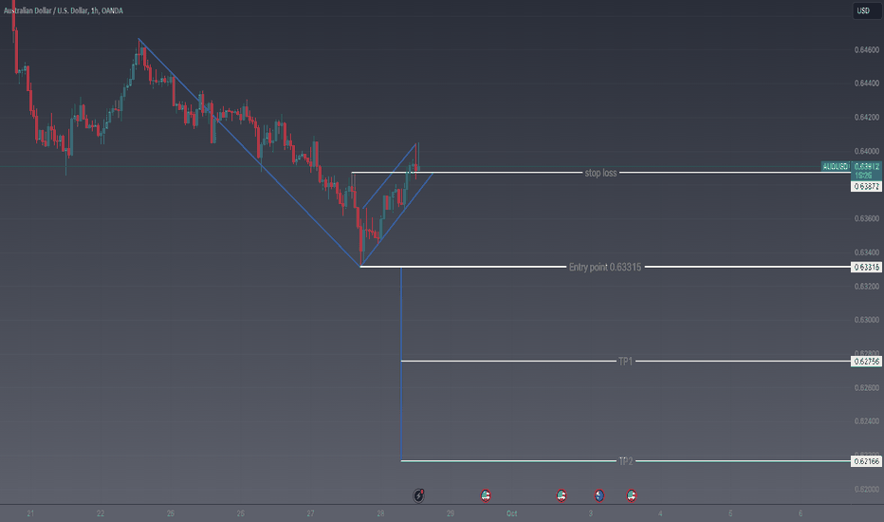Open US flag event between Oct and 3
Viewport: 884px width, 522px height.
tap(561, 495)
